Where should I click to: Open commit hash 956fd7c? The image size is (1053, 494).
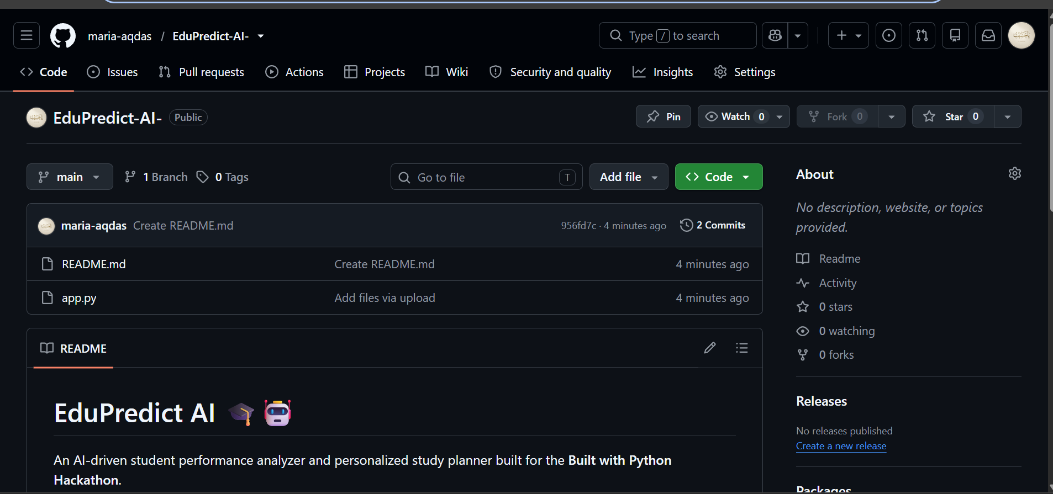578,226
